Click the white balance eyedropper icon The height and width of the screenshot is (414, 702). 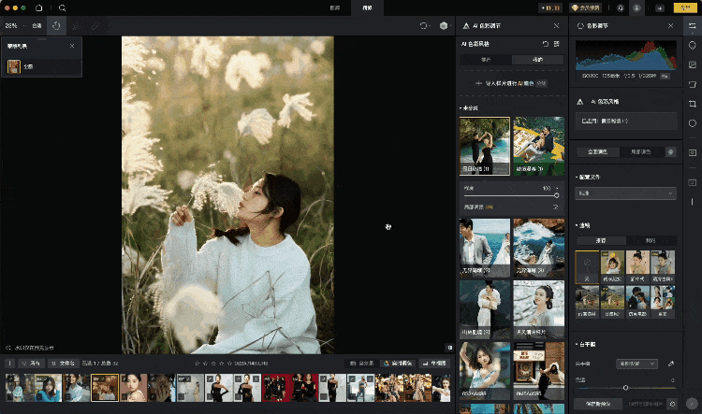671,363
